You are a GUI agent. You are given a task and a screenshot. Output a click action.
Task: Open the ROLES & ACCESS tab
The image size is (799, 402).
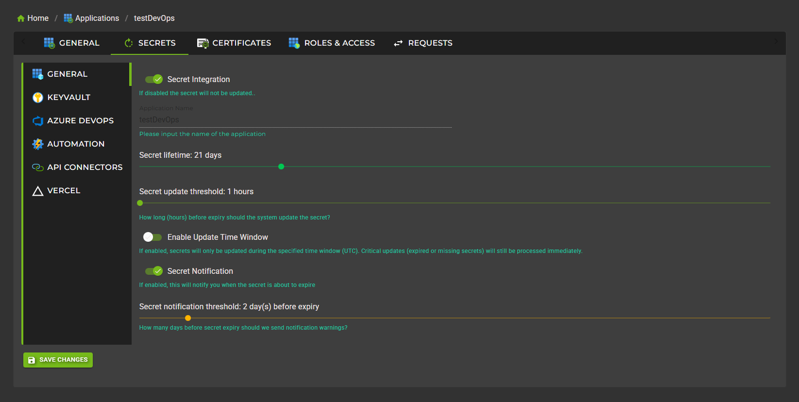click(x=332, y=43)
